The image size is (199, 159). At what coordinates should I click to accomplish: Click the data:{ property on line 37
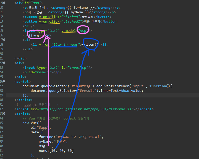[37, 132]
